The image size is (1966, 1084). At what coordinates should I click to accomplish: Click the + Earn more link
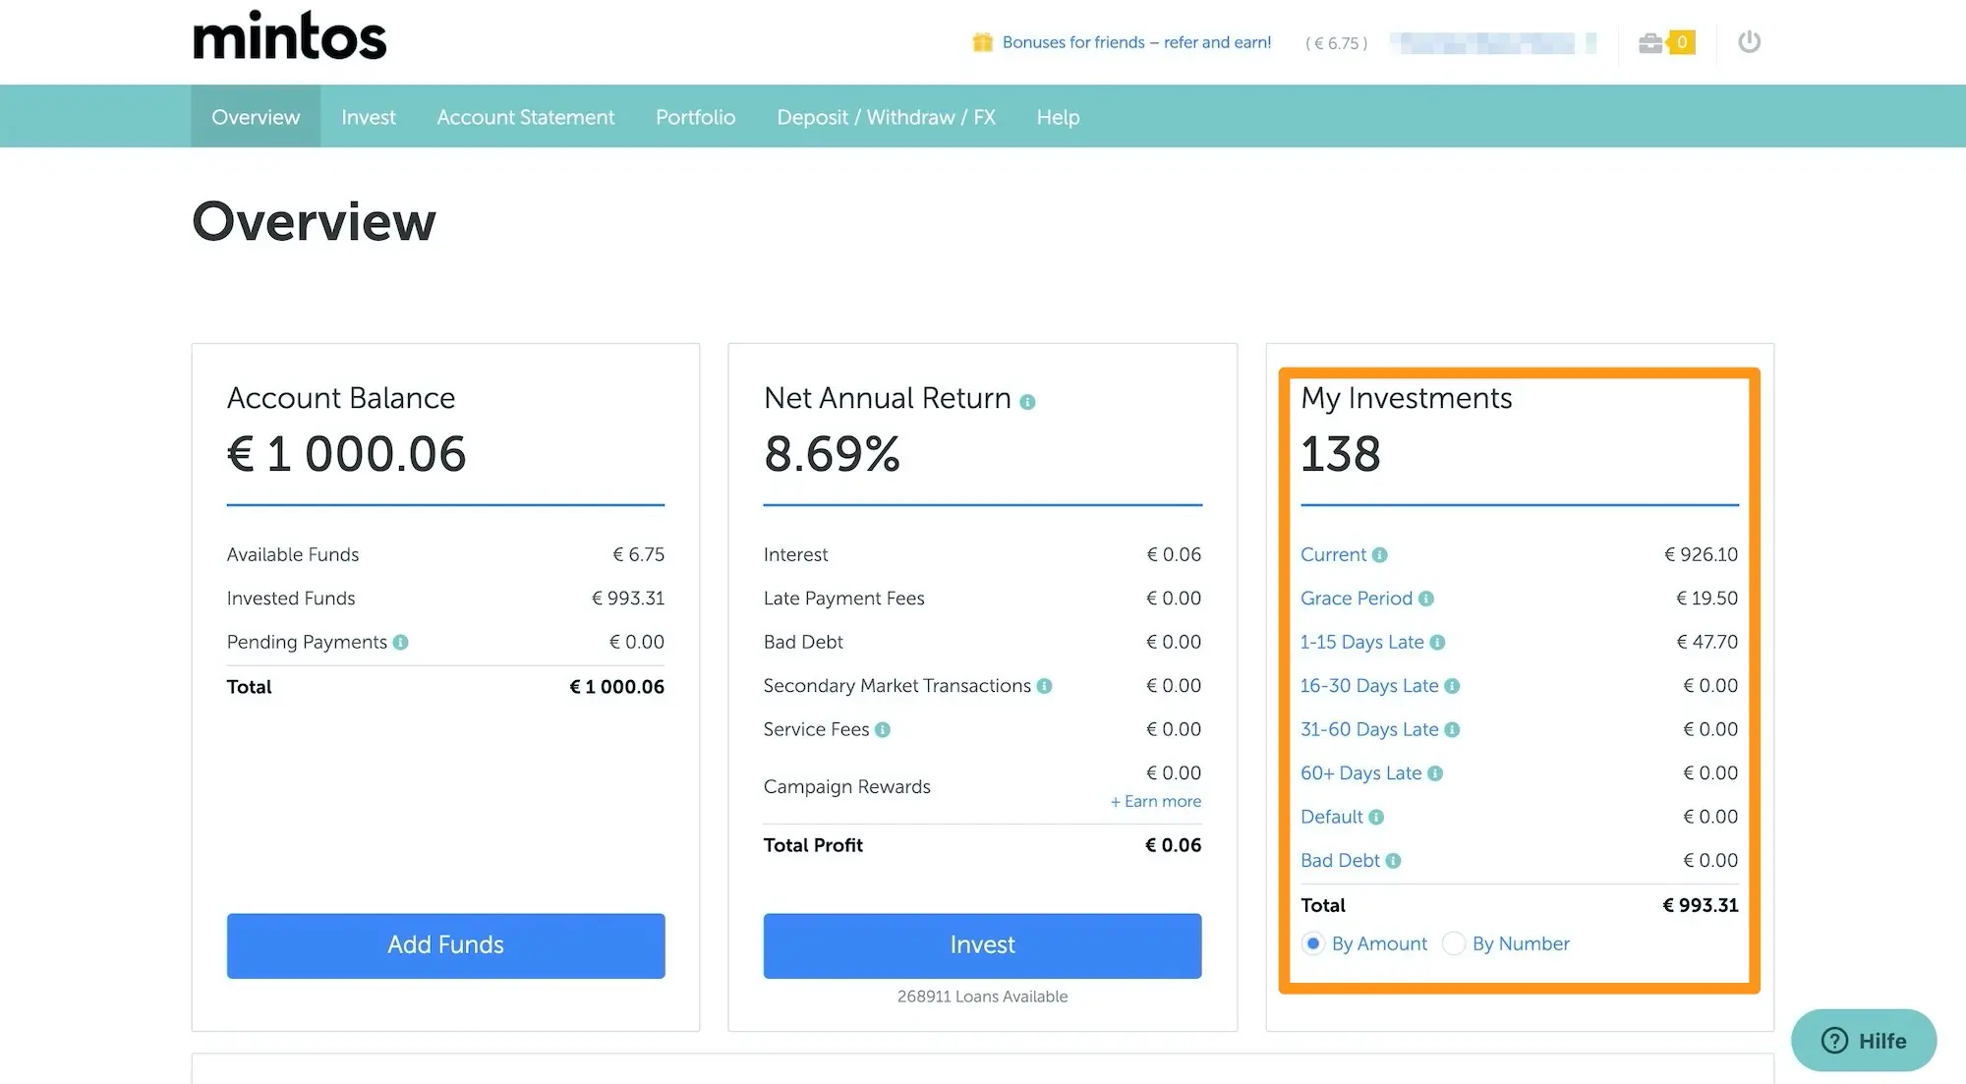tap(1156, 802)
